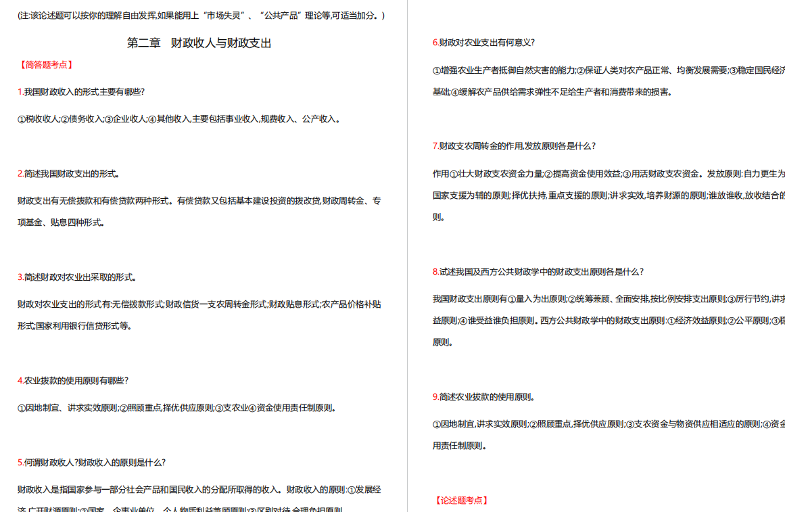Click question 9.简述农业拔款的使用原则。

point(483,397)
